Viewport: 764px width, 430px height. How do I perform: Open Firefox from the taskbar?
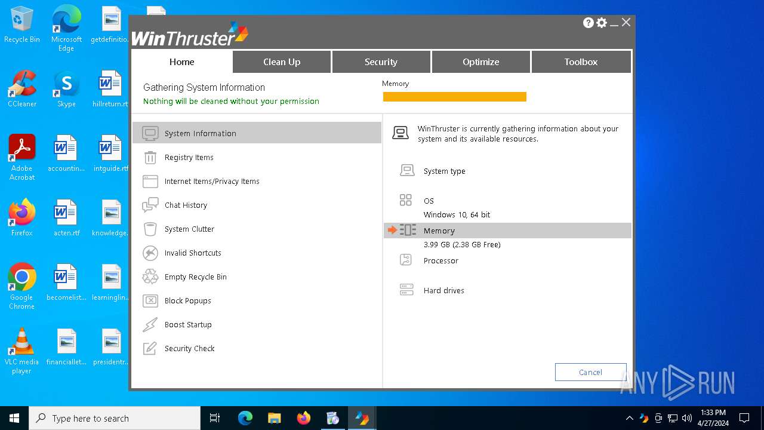coord(303,418)
